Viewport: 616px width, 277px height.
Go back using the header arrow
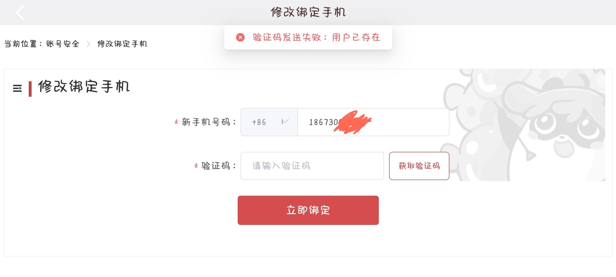pos(20,13)
